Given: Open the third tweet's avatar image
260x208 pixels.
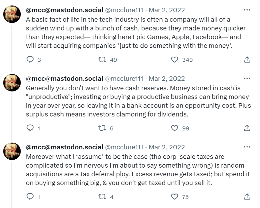Looking at the screenshot, I should click(x=12, y=151).
